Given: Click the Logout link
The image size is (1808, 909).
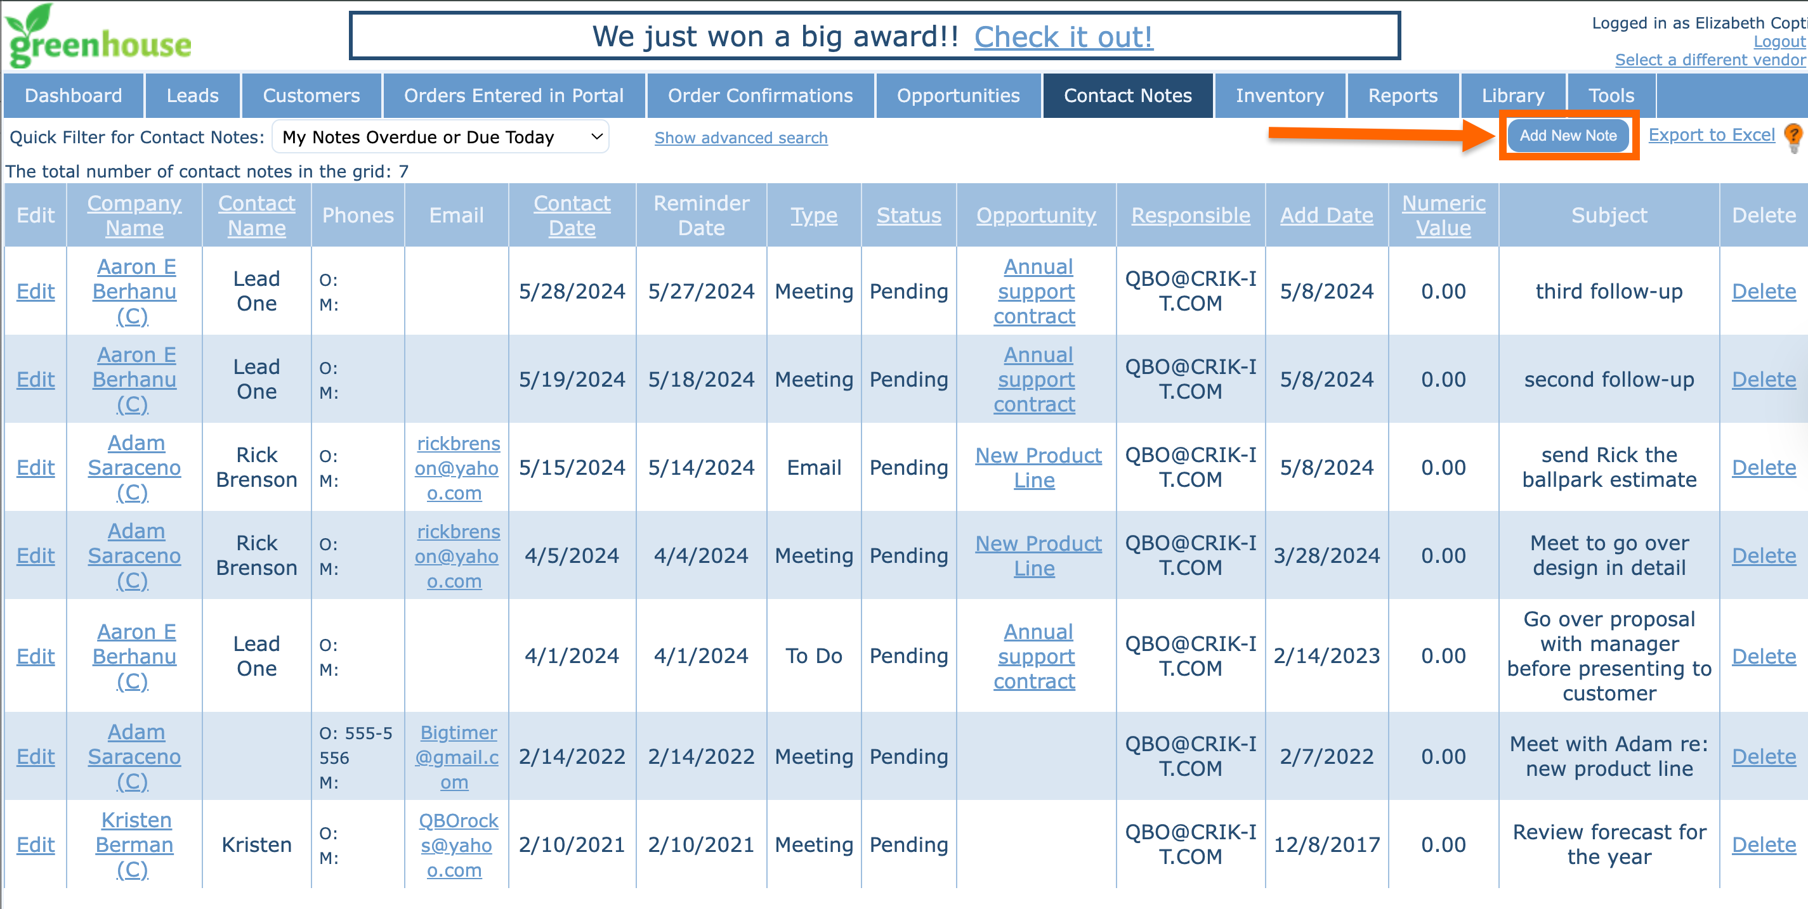Looking at the screenshot, I should point(1779,41).
